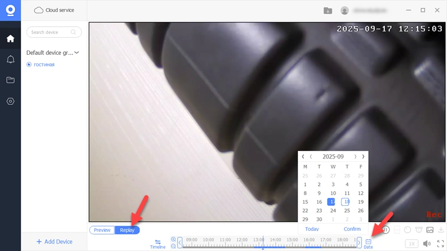Viewport: 447px width, 251px height.
Task: Switch to the Replay tab
Action: point(127,230)
